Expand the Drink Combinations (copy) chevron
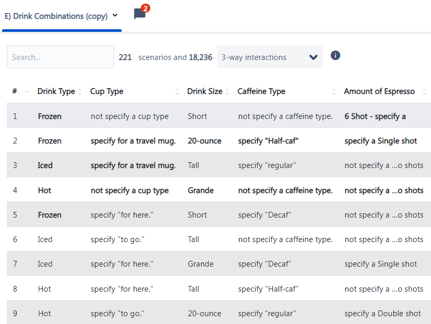 tap(115, 15)
